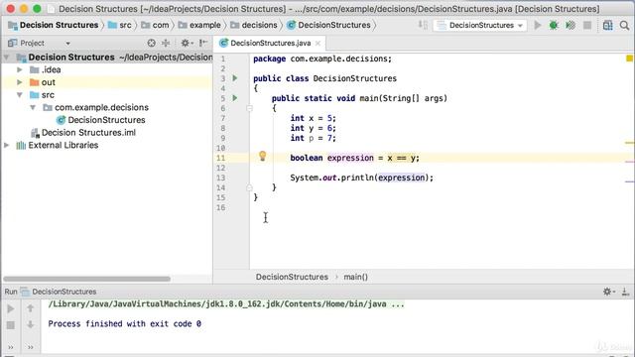Hide the Run tool window
The image size is (635, 357).
tap(625, 292)
